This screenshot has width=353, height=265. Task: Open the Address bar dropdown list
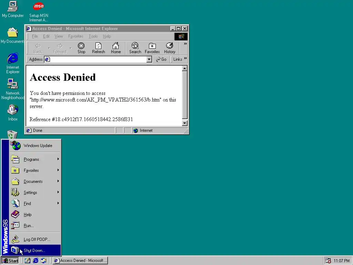(149, 59)
